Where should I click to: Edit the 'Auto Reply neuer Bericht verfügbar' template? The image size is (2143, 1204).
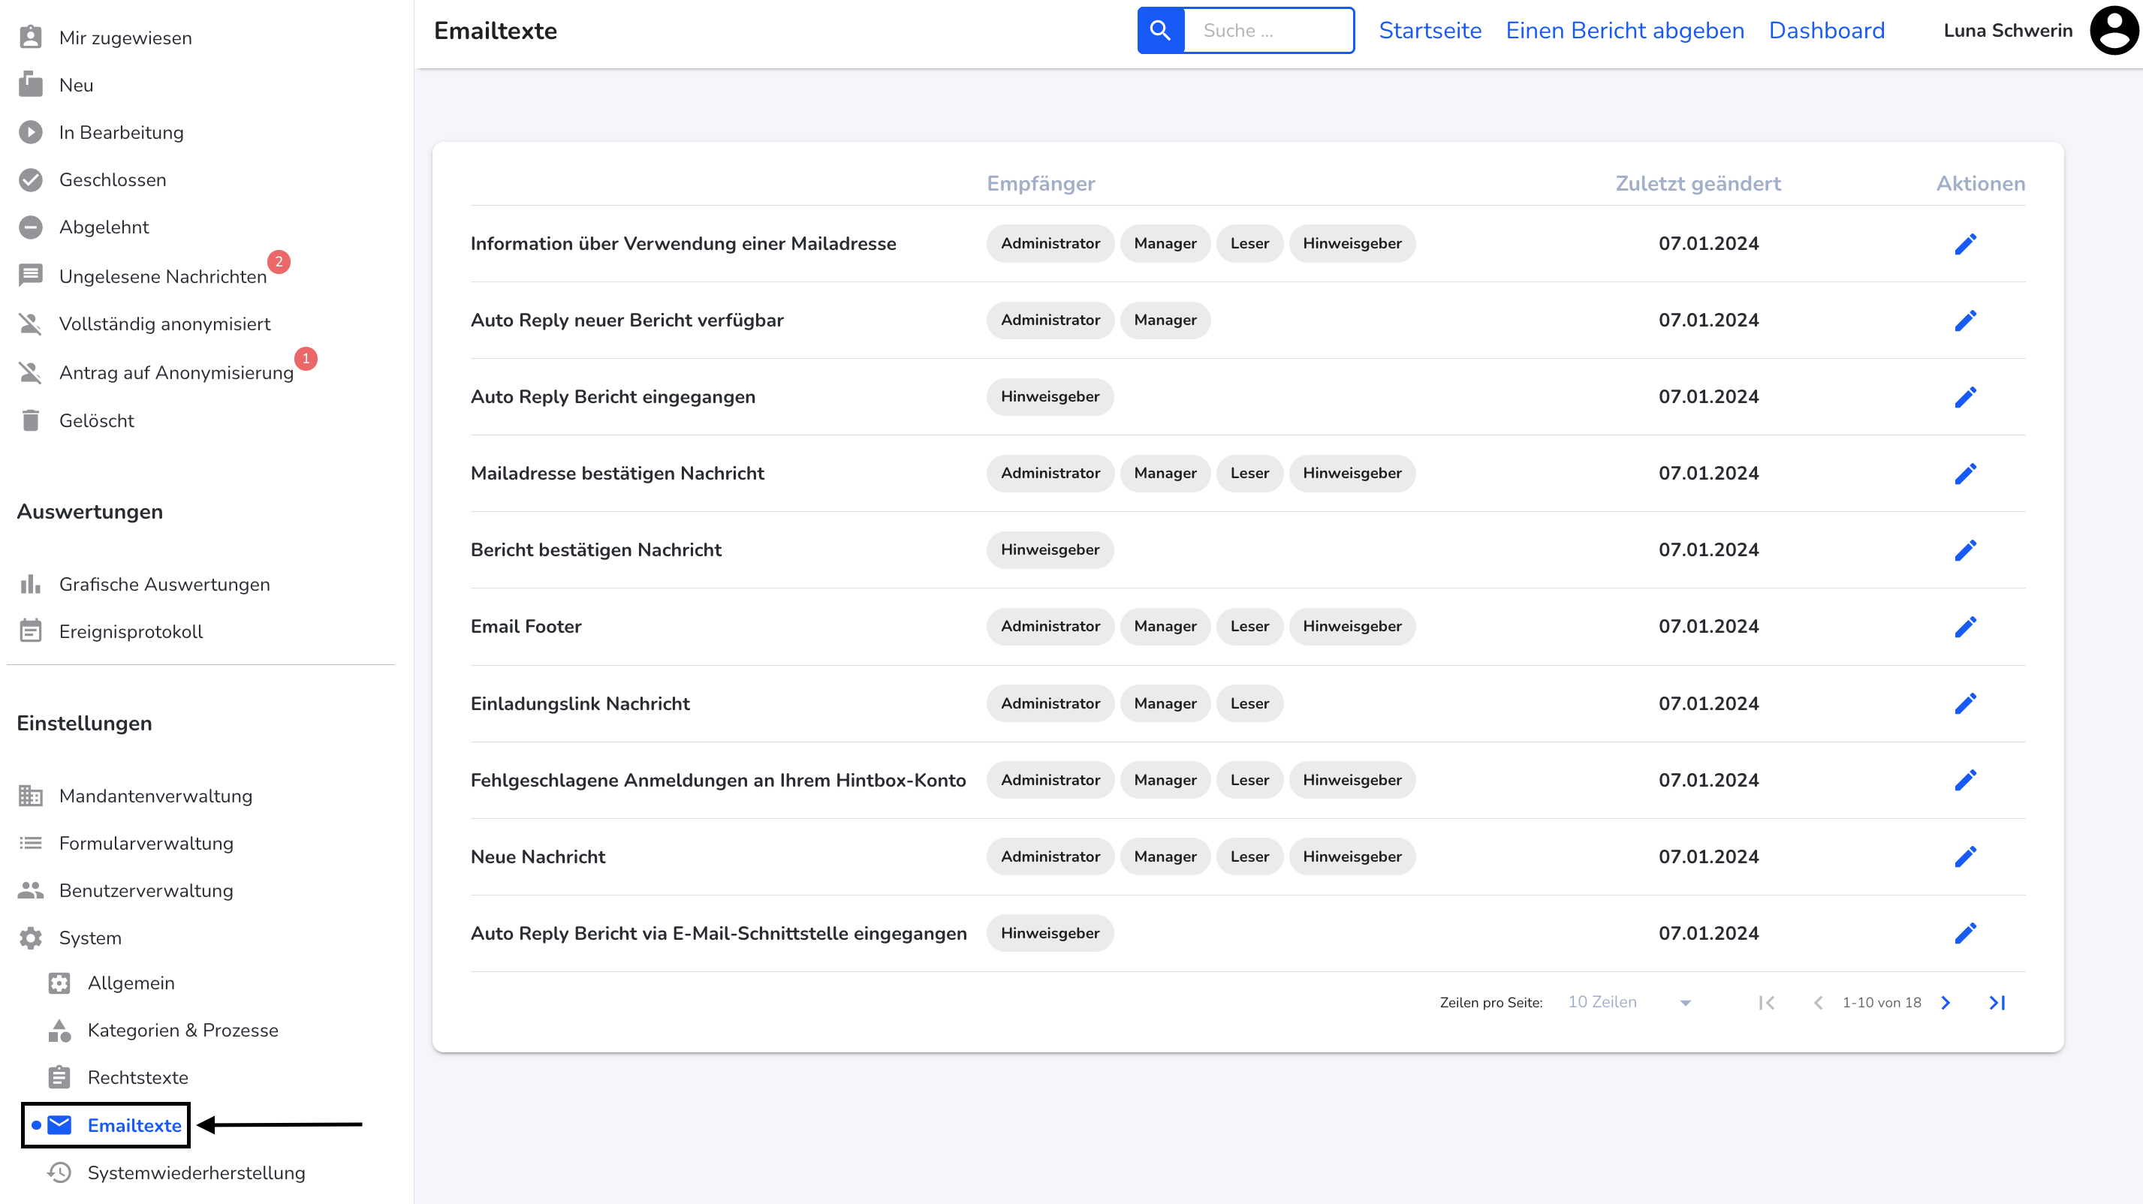[1965, 320]
